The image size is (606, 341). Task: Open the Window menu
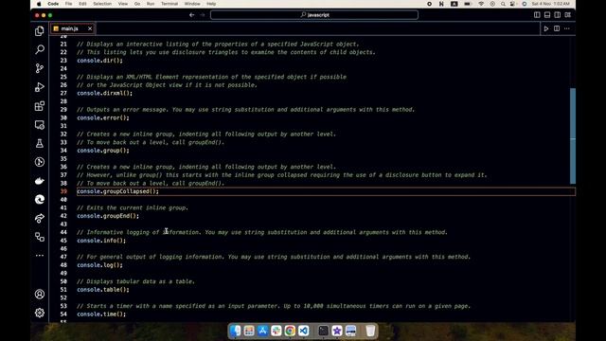click(x=192, y=4)
